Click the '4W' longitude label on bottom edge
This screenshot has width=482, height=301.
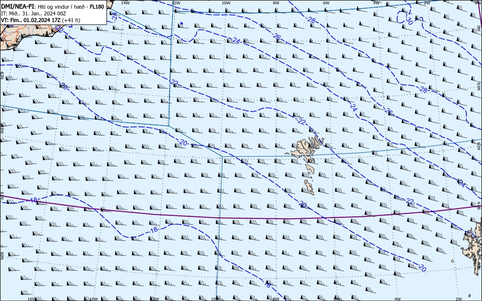pos(398,299)
